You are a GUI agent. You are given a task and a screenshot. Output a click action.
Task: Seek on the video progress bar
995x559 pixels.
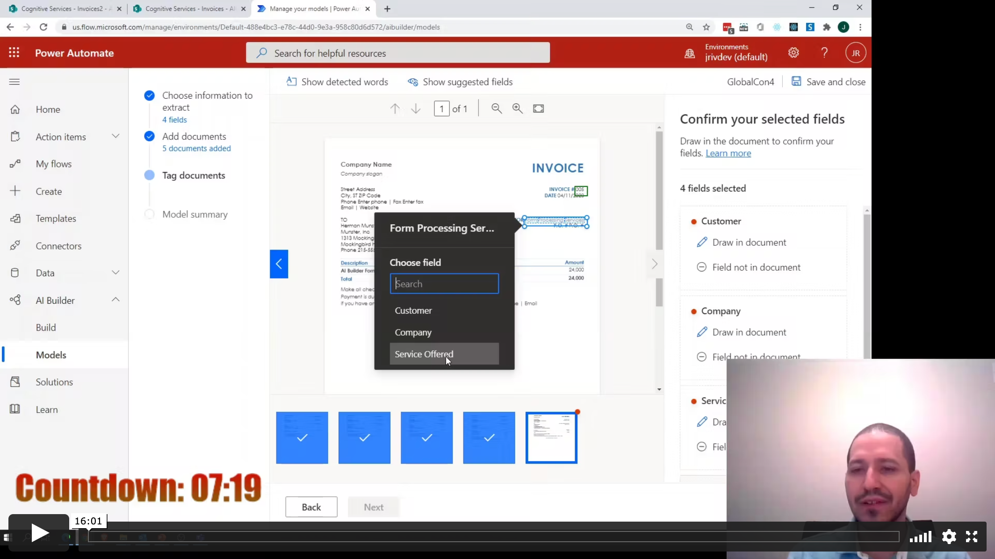(x=494, y=537)
